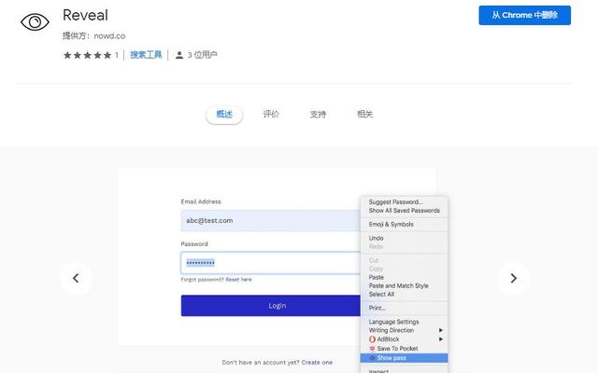This screenshot has width=598, height=373.
Task: Open the 搜索工具 category link
Action: point(146,55)
